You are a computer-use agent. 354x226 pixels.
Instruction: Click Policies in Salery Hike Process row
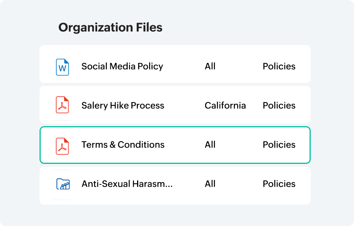(x=279, y=105)
